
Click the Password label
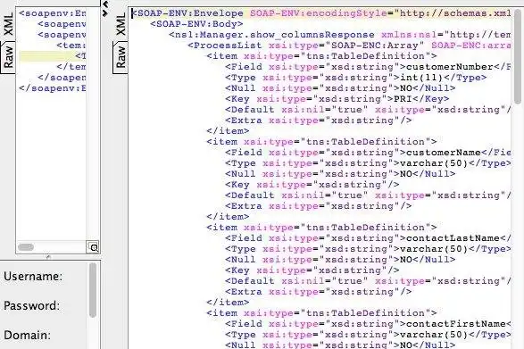point(32,306)
